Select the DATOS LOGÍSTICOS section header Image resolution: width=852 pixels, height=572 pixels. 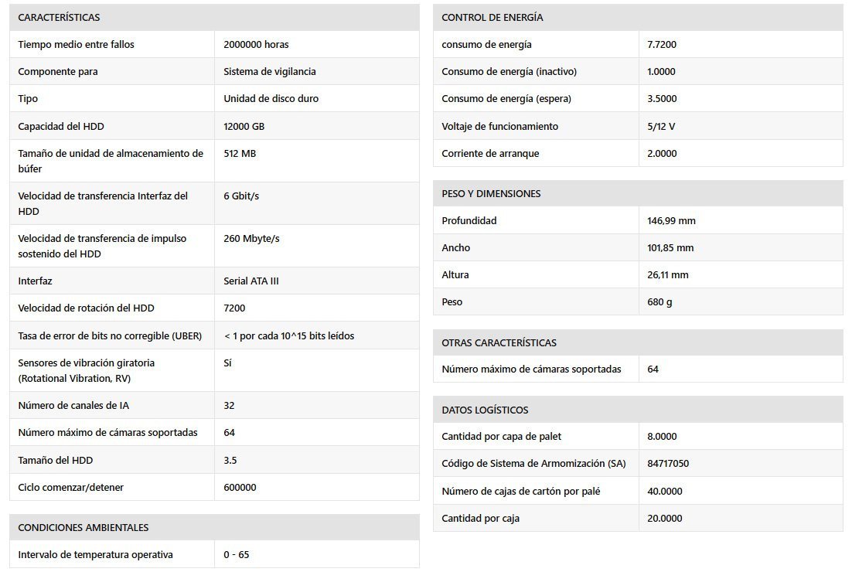click(x=485, y=410)
